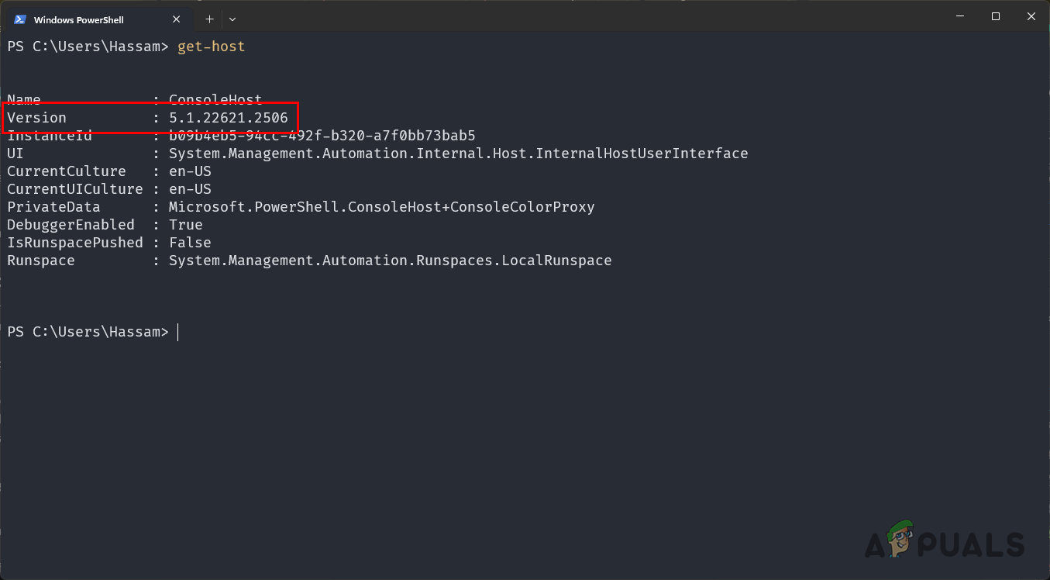
Task: Click the CurrentCulture en-US value
Action: (x=190, y=171)
